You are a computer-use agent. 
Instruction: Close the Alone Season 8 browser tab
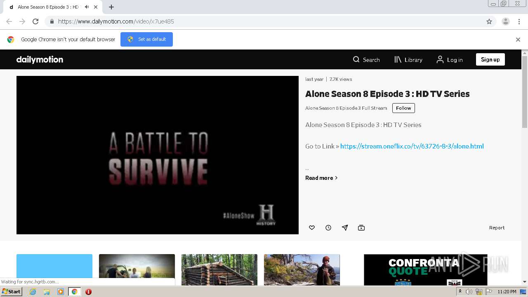pyautogui.click(x=96, y=7)
